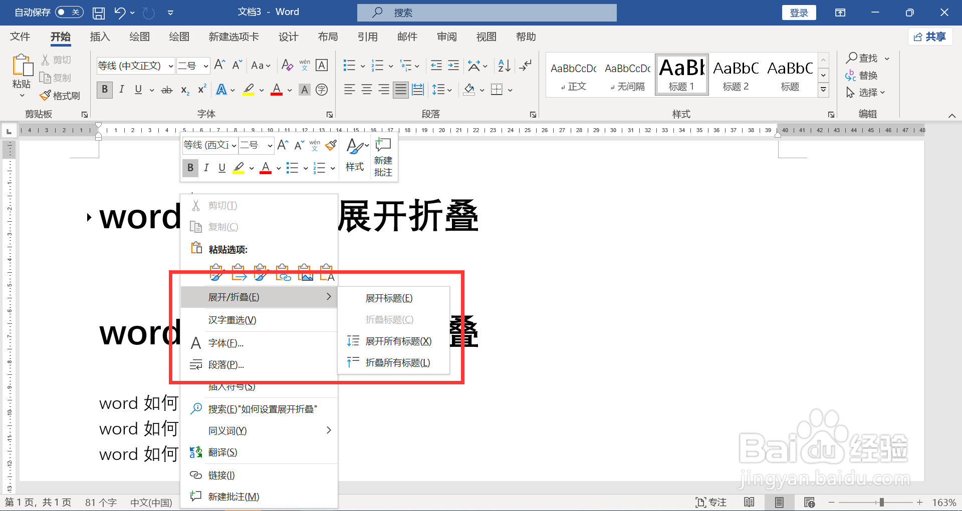Open Font dialog from context menu

(x=259, y=343)
